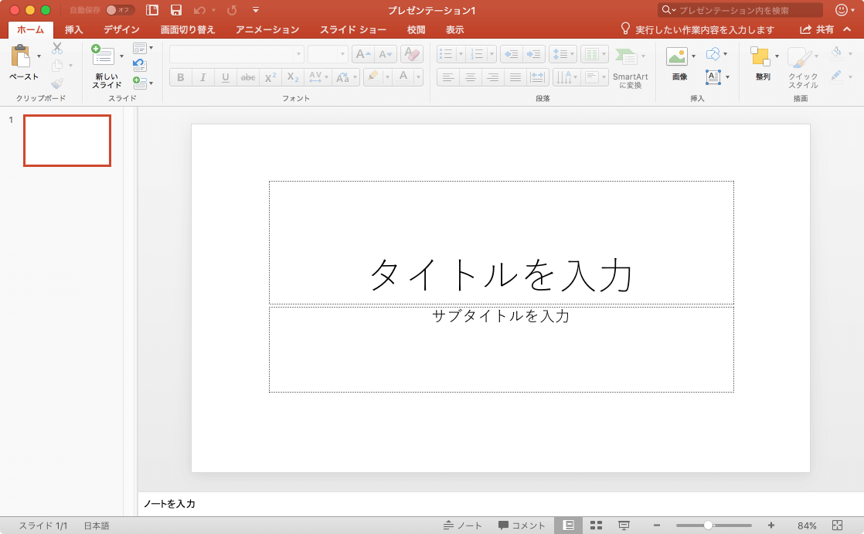Click the fit slide to window icon
The height and width of the screenshot is (534, 864).
(836, 525)
